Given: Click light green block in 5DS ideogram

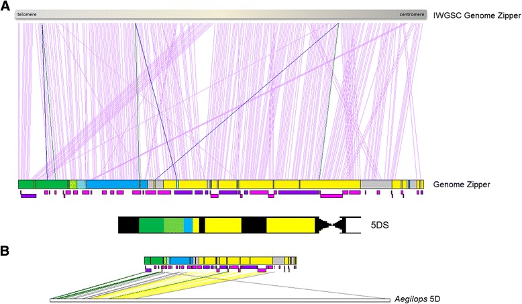Looking at the screenshot, I should 174,225.
